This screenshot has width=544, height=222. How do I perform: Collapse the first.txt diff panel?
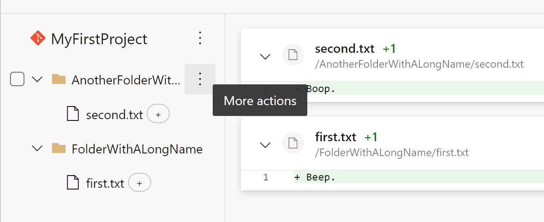pos(265,145)
